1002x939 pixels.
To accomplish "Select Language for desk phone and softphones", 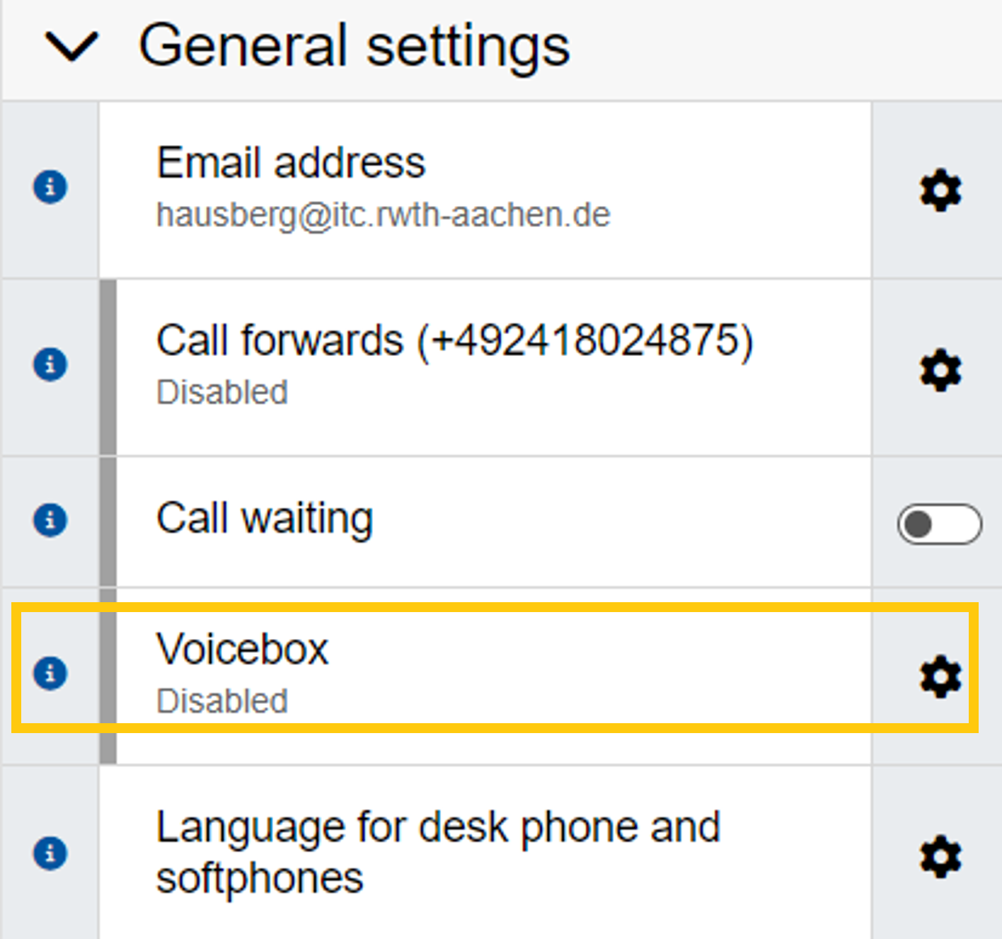I will [x=437, y=852].
